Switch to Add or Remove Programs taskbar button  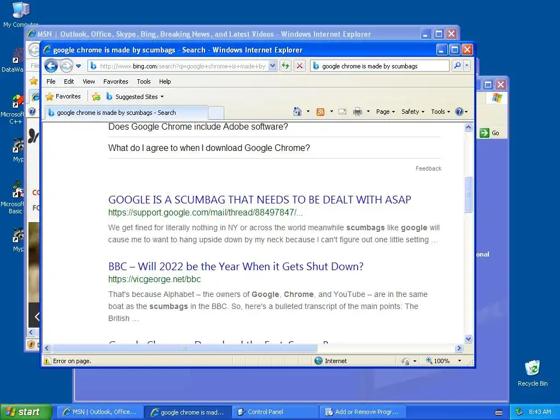[x=363, y=412]
